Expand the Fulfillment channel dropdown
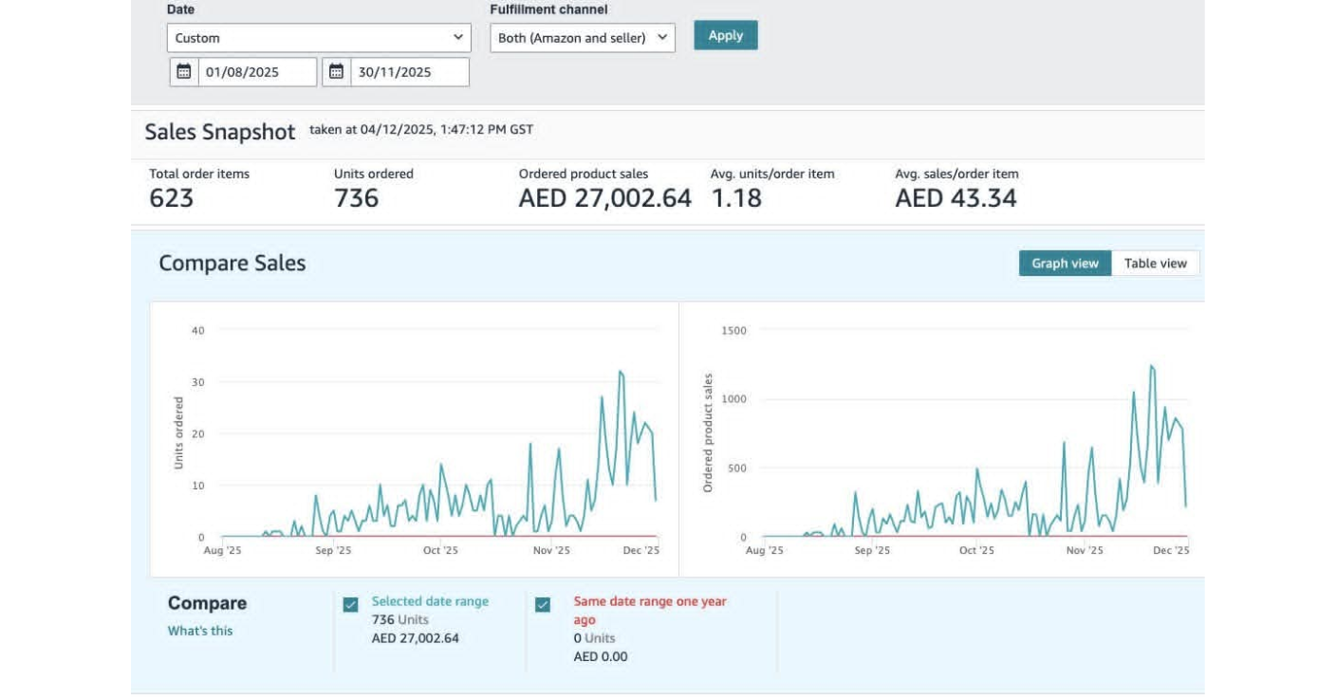Viewport: 1336px width, 698px height. pyautogui.click(x=583, y=38)
